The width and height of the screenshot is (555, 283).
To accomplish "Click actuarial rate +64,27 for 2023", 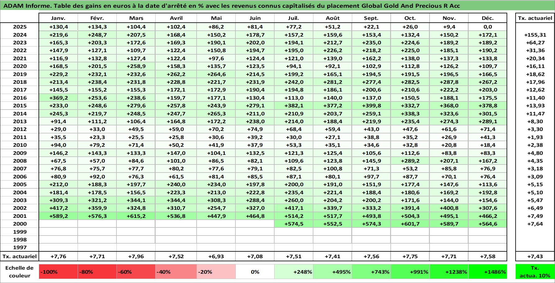I will click(x=535, y=43).
